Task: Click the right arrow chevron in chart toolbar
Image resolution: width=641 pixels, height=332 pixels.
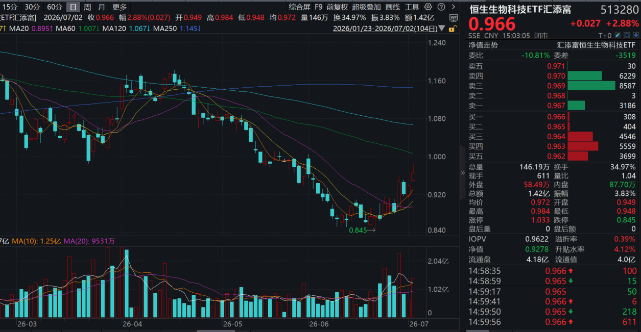Action: tap(454, 7)
